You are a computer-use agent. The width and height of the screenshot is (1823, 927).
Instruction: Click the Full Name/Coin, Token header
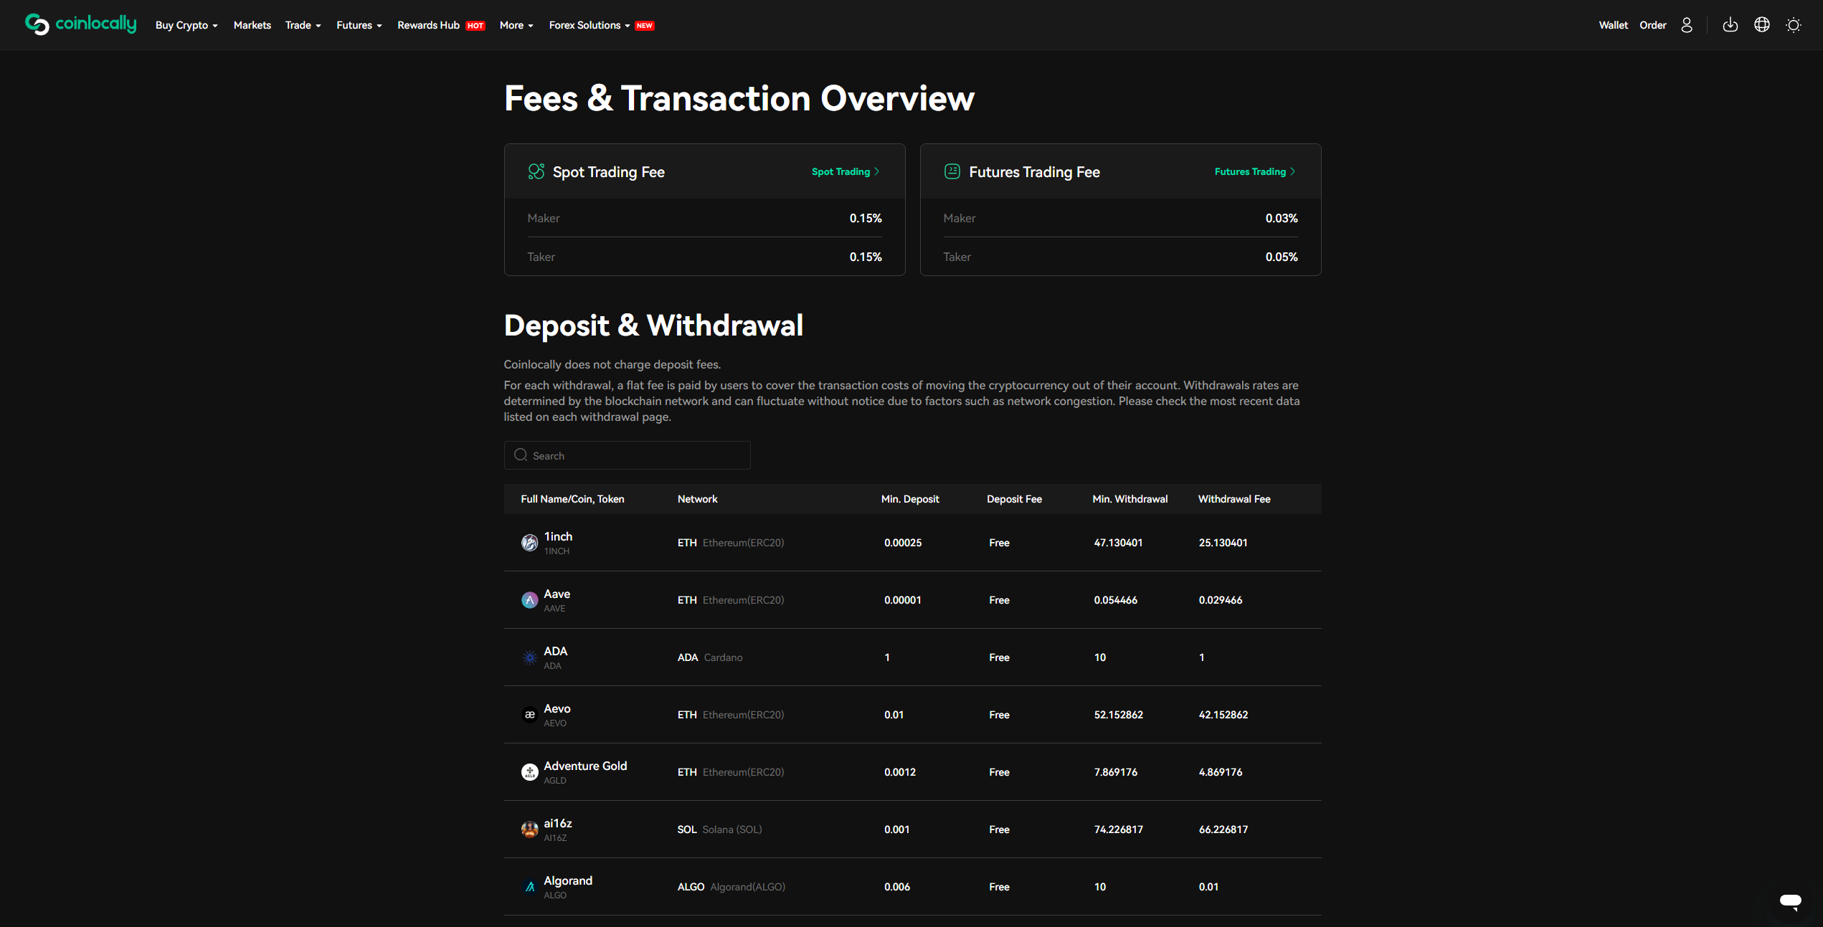tap(572, 499)
